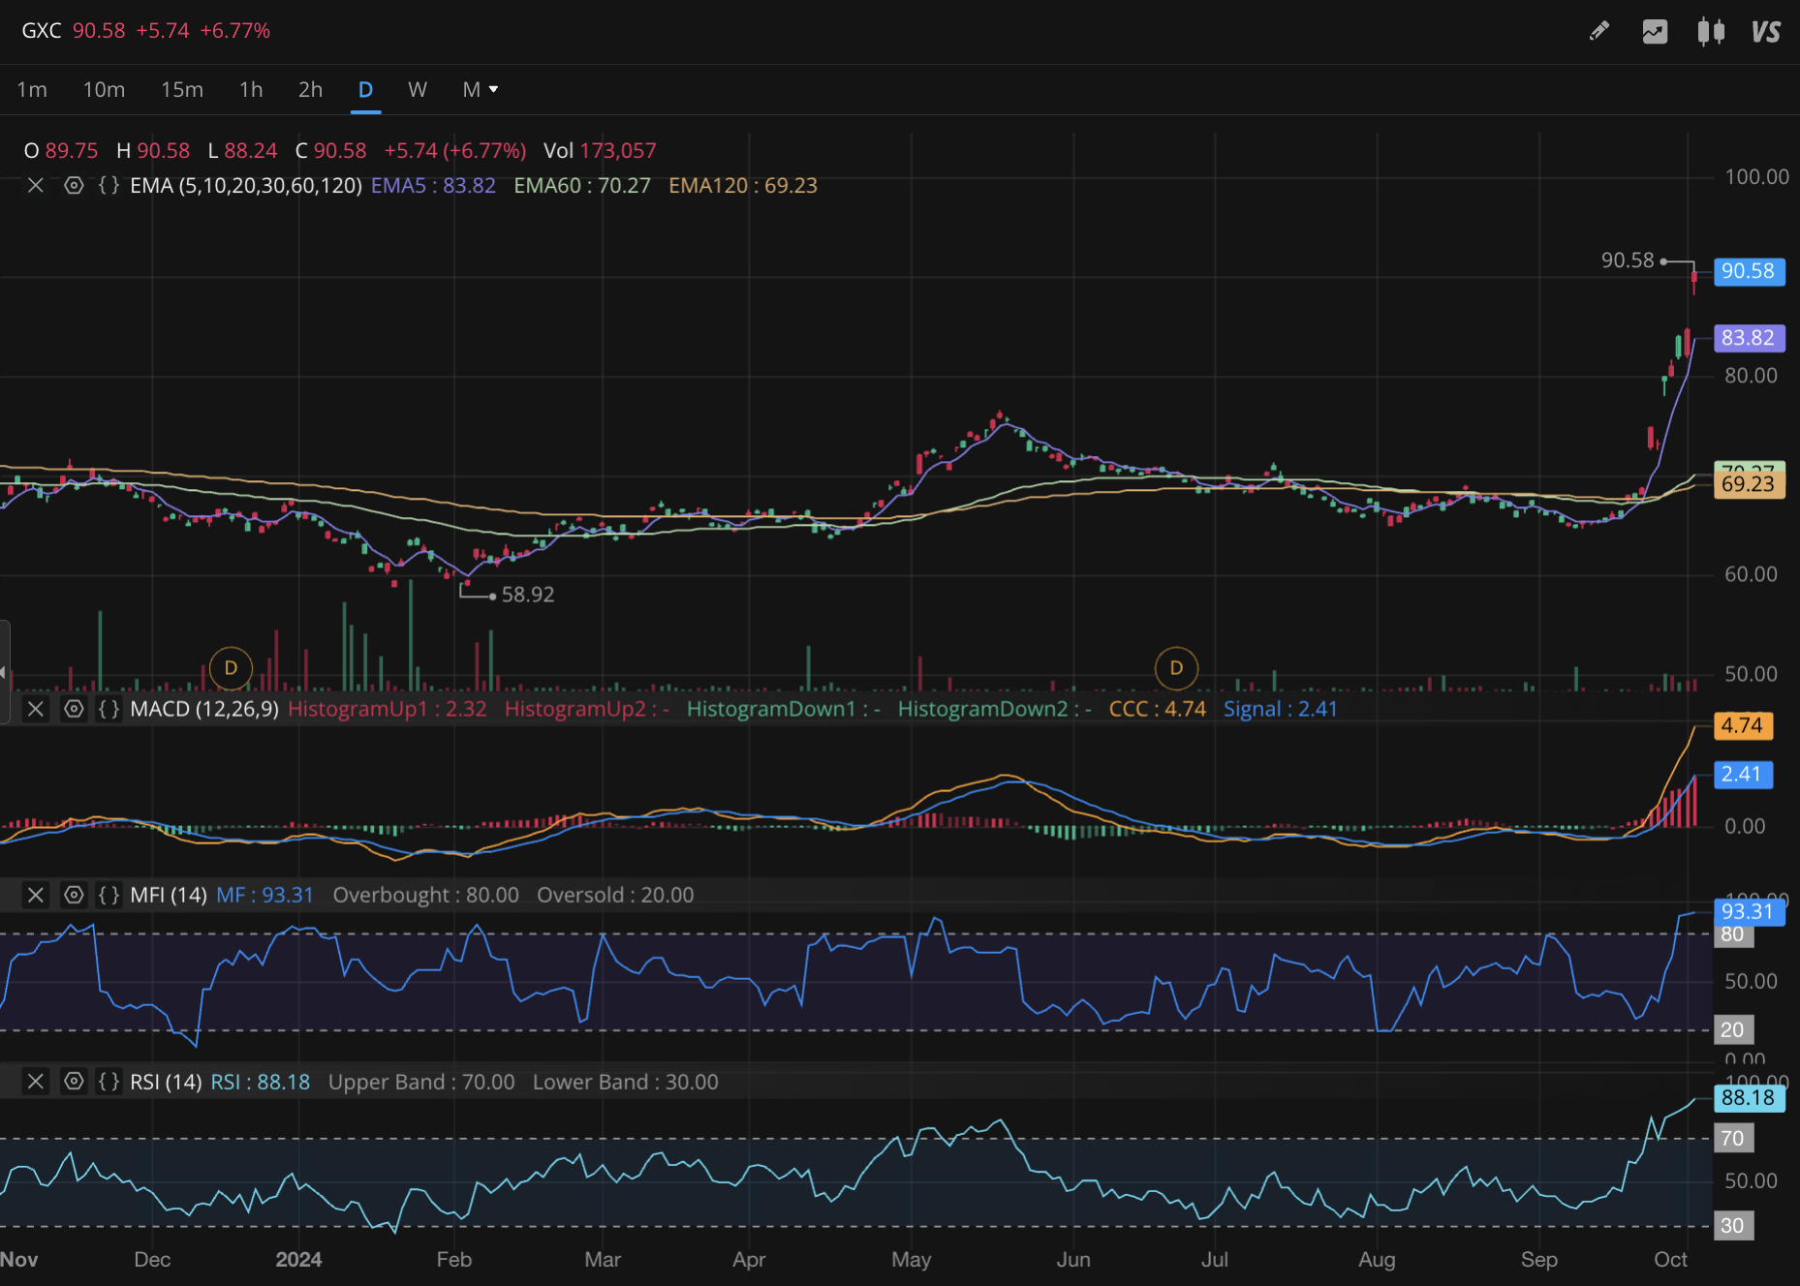1800x1286 pixels.
Task: Click the RSI : 88.18 legend value
Action: 261,1082
